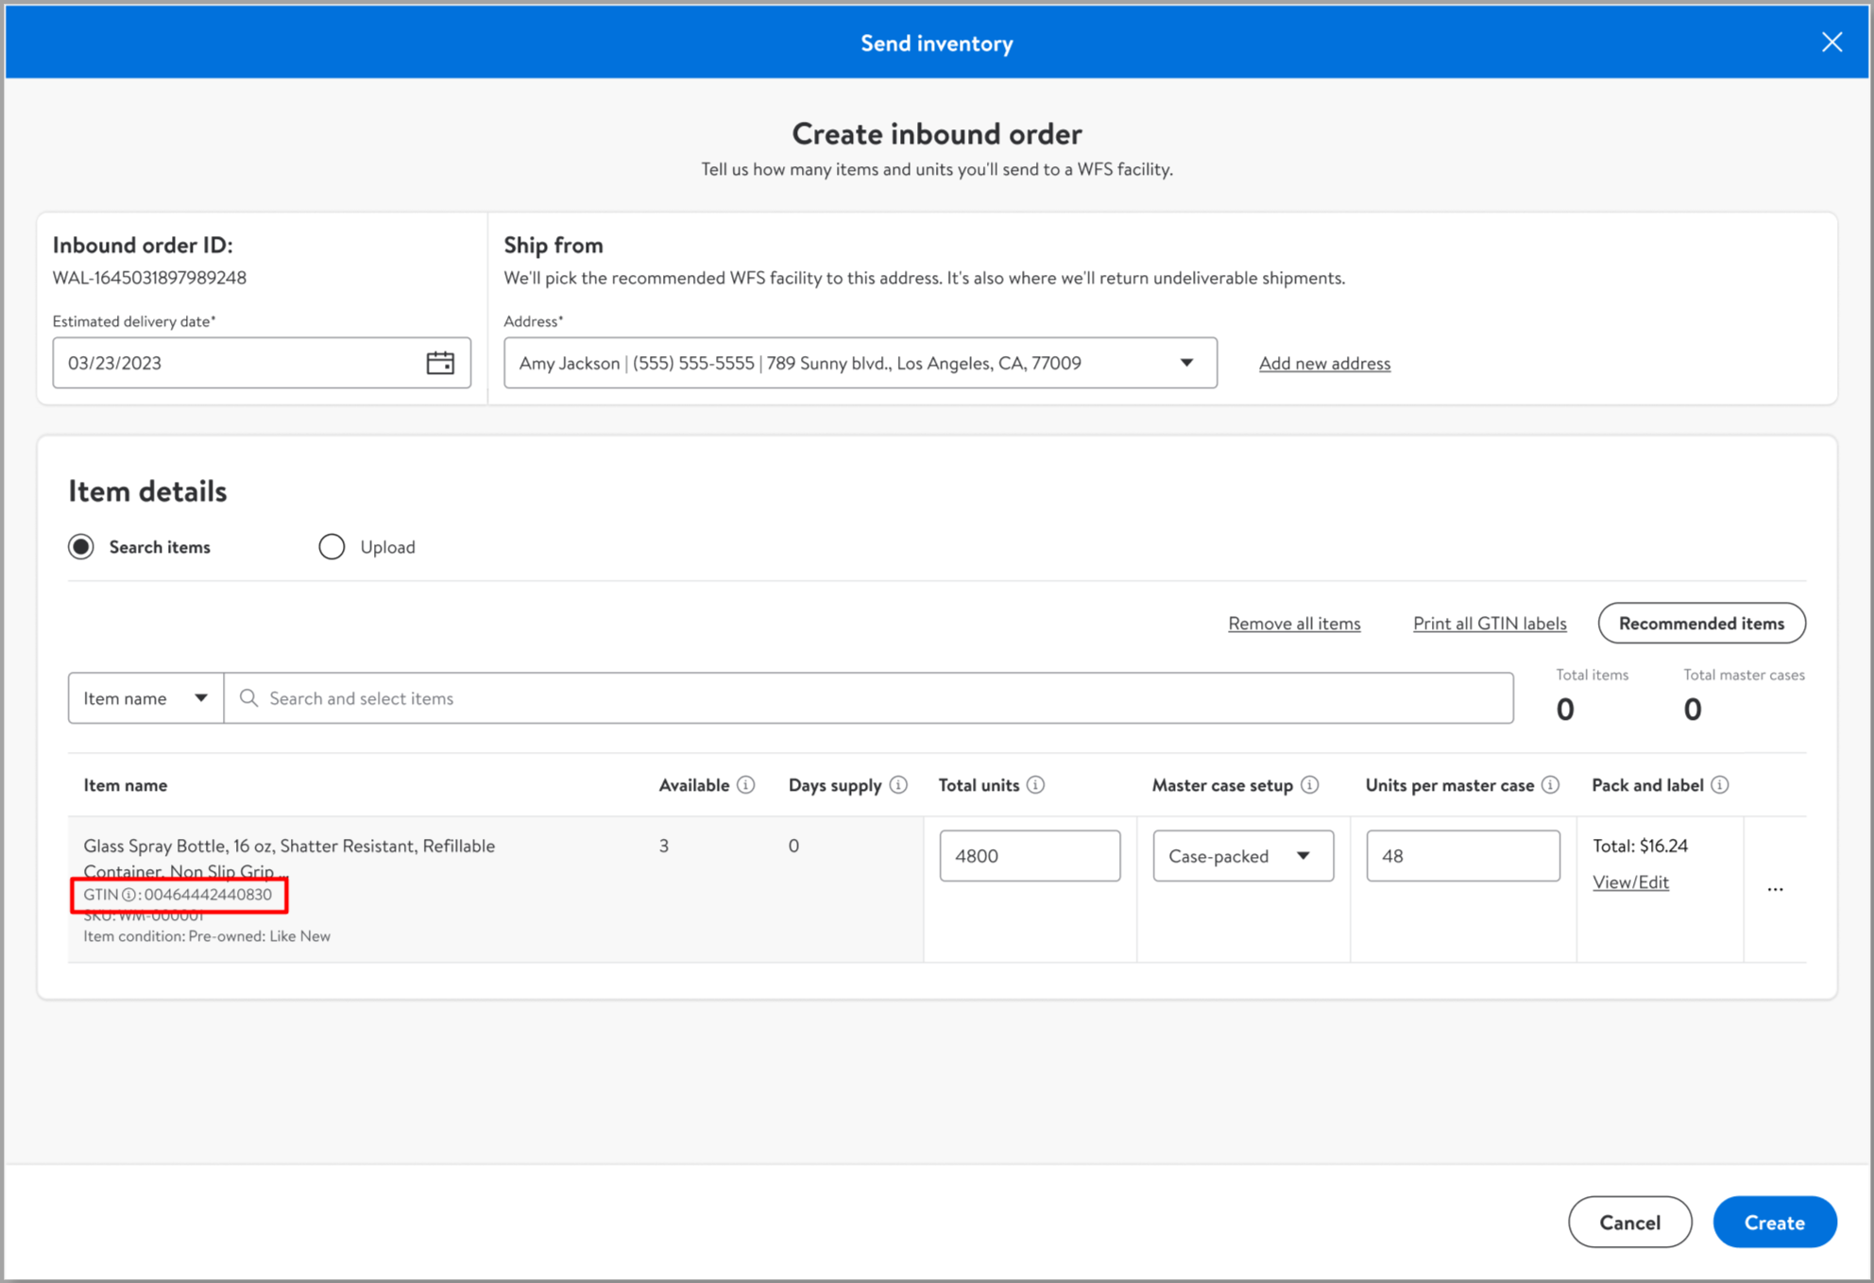
Task: Click the Item name column header
Action: click(126, 785)
